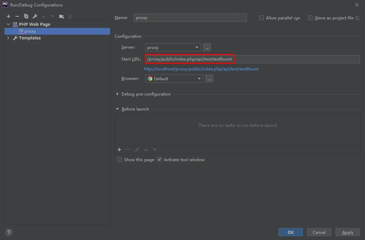Click the Create New Folder icon
The image size is (365, 240).
coord(61,16)
